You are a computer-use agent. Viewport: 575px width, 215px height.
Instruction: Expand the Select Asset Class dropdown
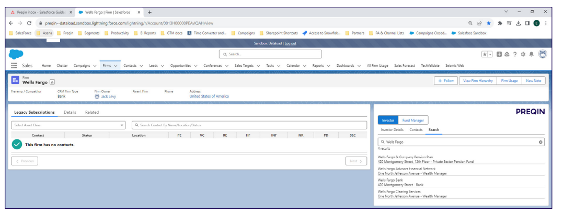coord(68,125)
